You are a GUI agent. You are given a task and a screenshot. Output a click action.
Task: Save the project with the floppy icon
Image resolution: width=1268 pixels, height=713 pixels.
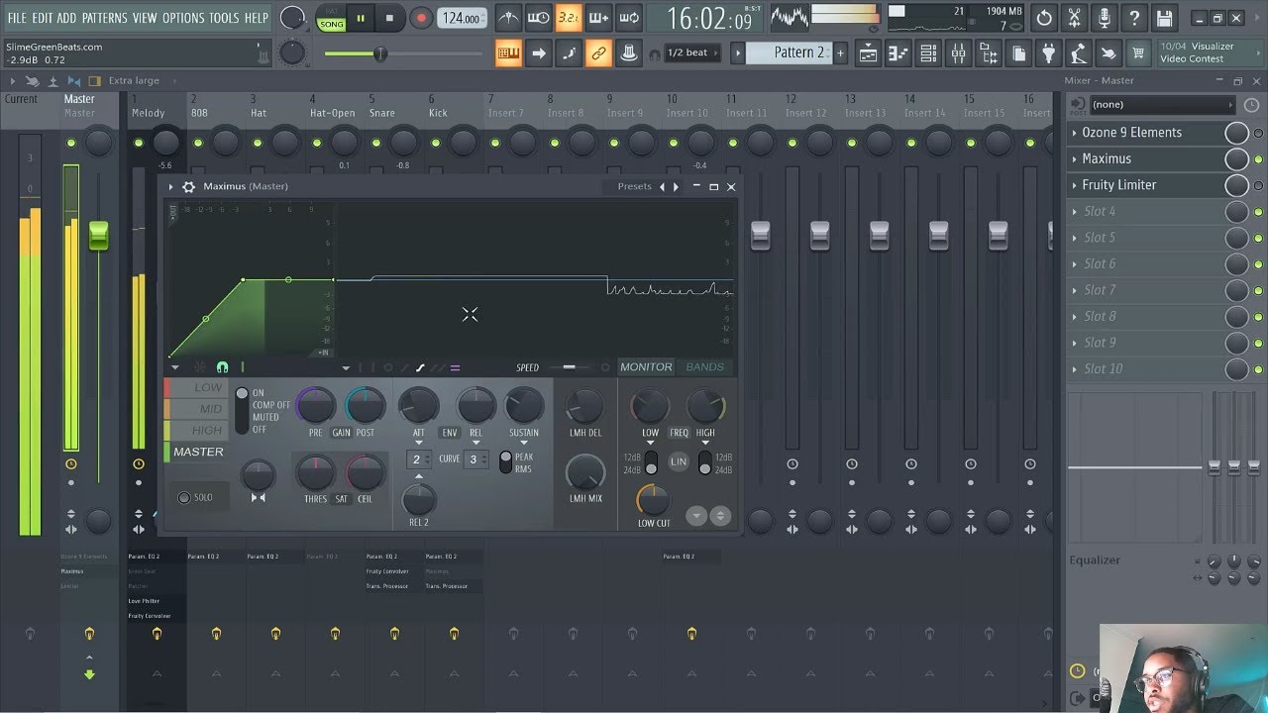click(1165, 18)
